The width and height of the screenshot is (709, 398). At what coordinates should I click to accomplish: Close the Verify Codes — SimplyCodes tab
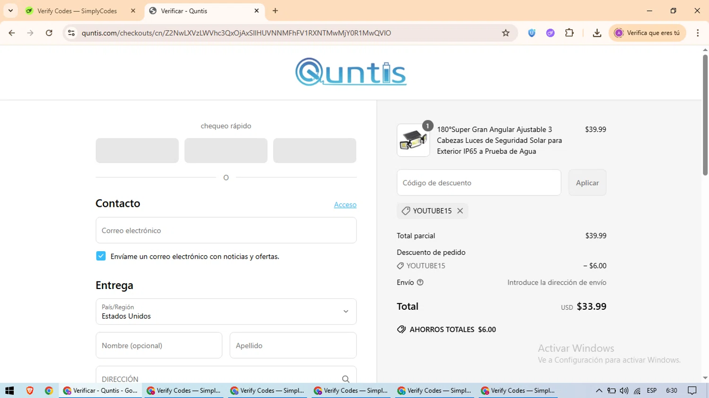133,10
